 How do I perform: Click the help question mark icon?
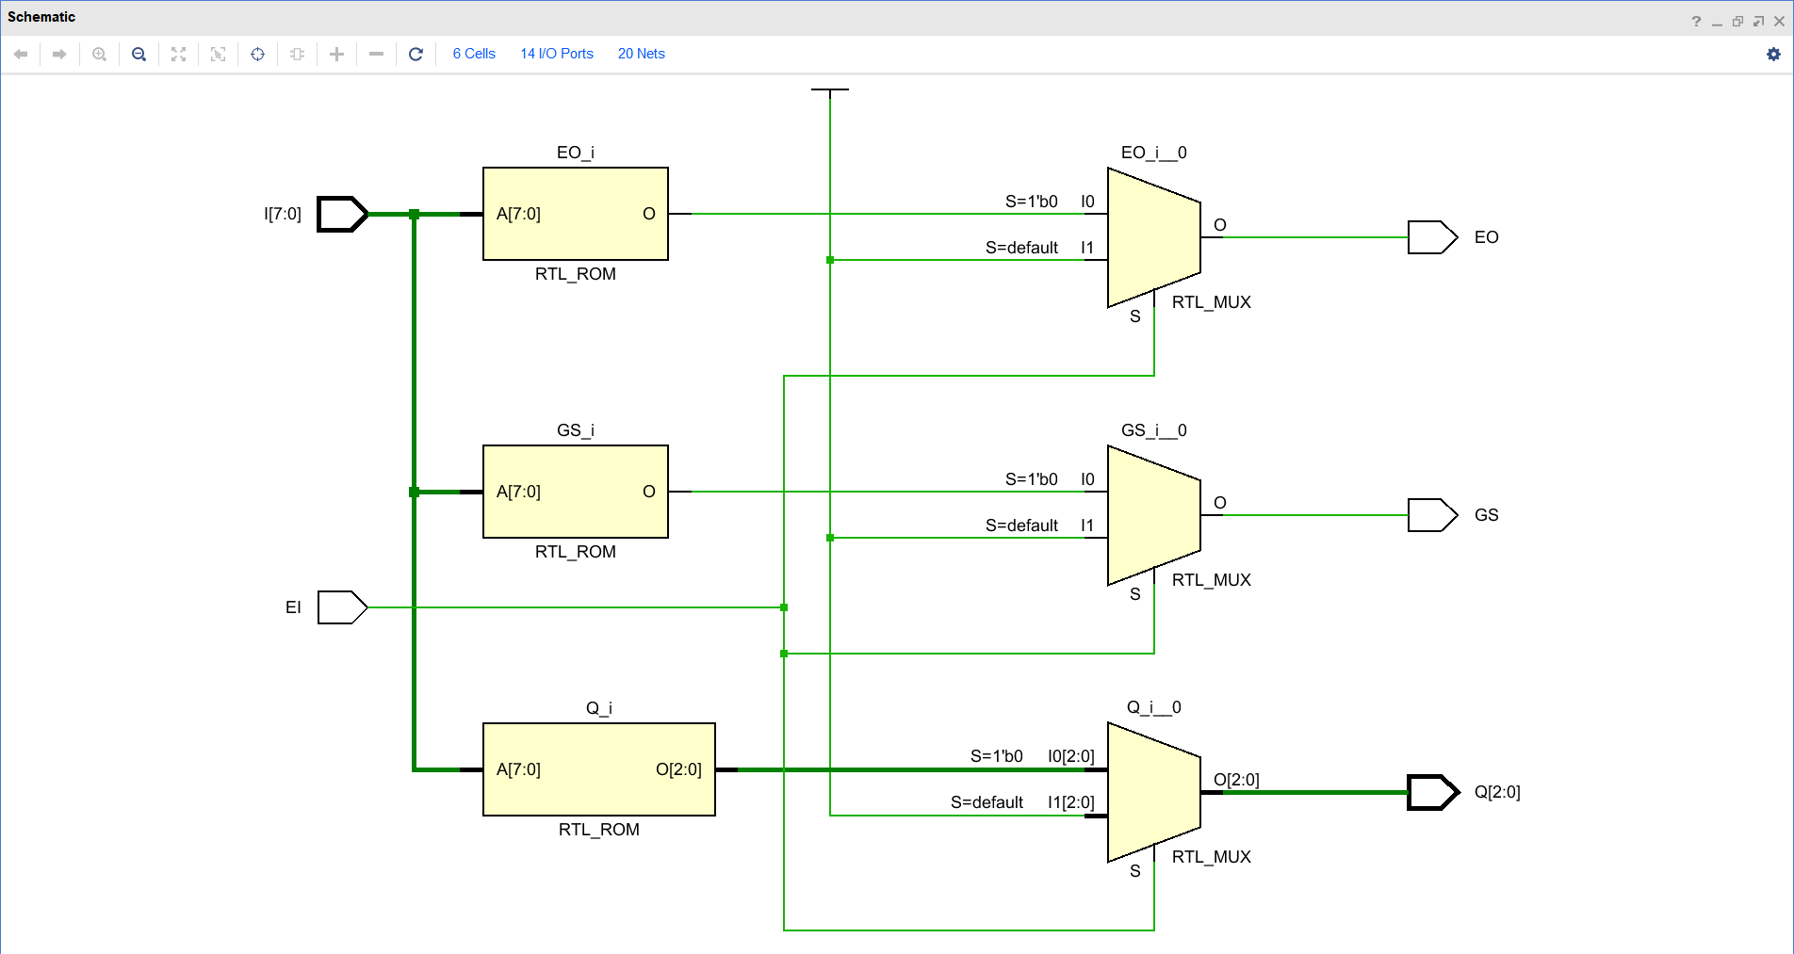click(1695, 21)
